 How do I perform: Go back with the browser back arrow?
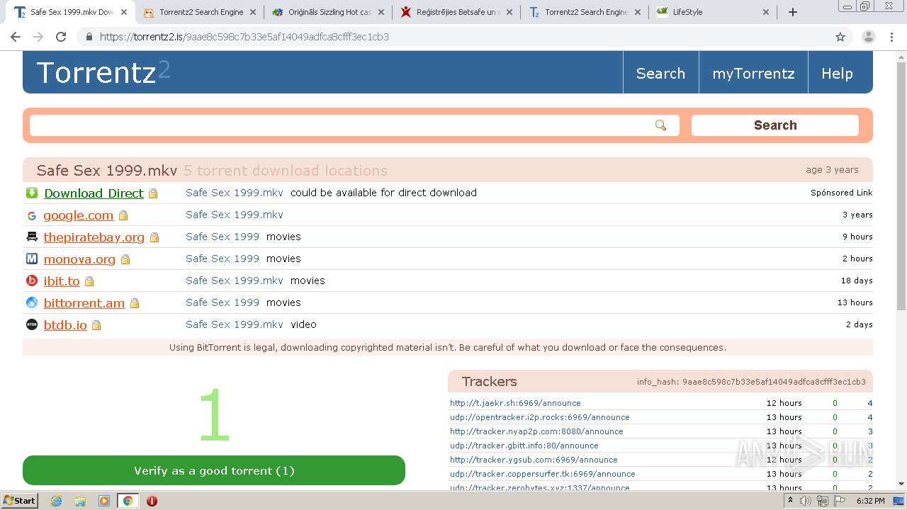16,37
